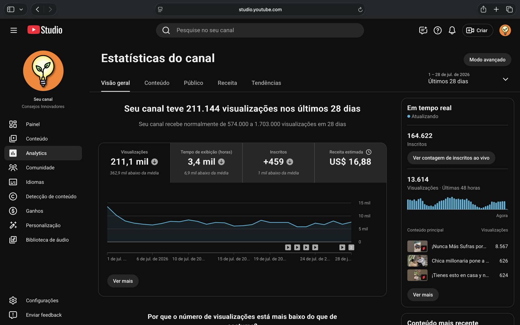Image resolution: width=520 pixels, height=325 pixels.
Task: Open Safari sidebar options chevron
Action: pos(21,9)
